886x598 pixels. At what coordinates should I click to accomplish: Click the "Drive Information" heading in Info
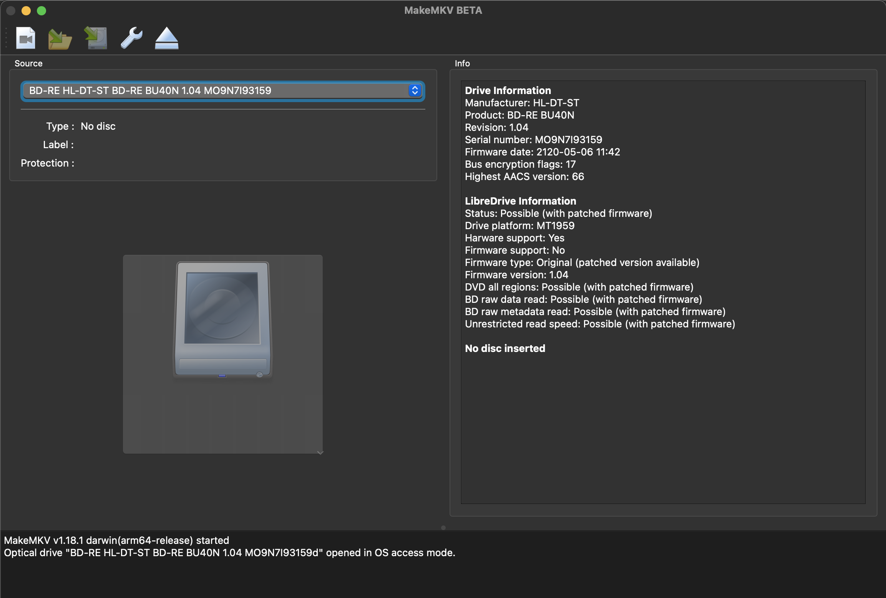[x=508, y=91]
